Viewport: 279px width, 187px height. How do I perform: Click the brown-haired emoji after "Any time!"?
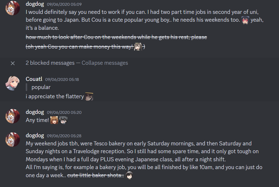[x=54, y=120]
